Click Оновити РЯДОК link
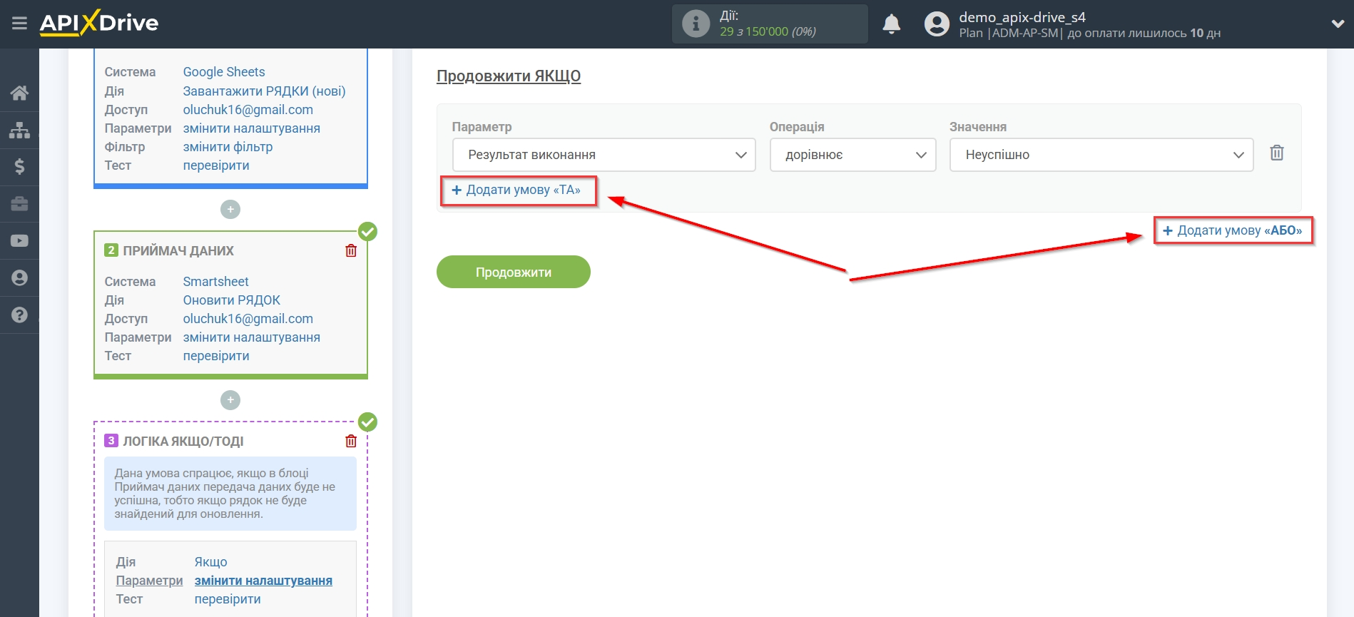This screenshot has width=1354, height=617. [232, 300]
